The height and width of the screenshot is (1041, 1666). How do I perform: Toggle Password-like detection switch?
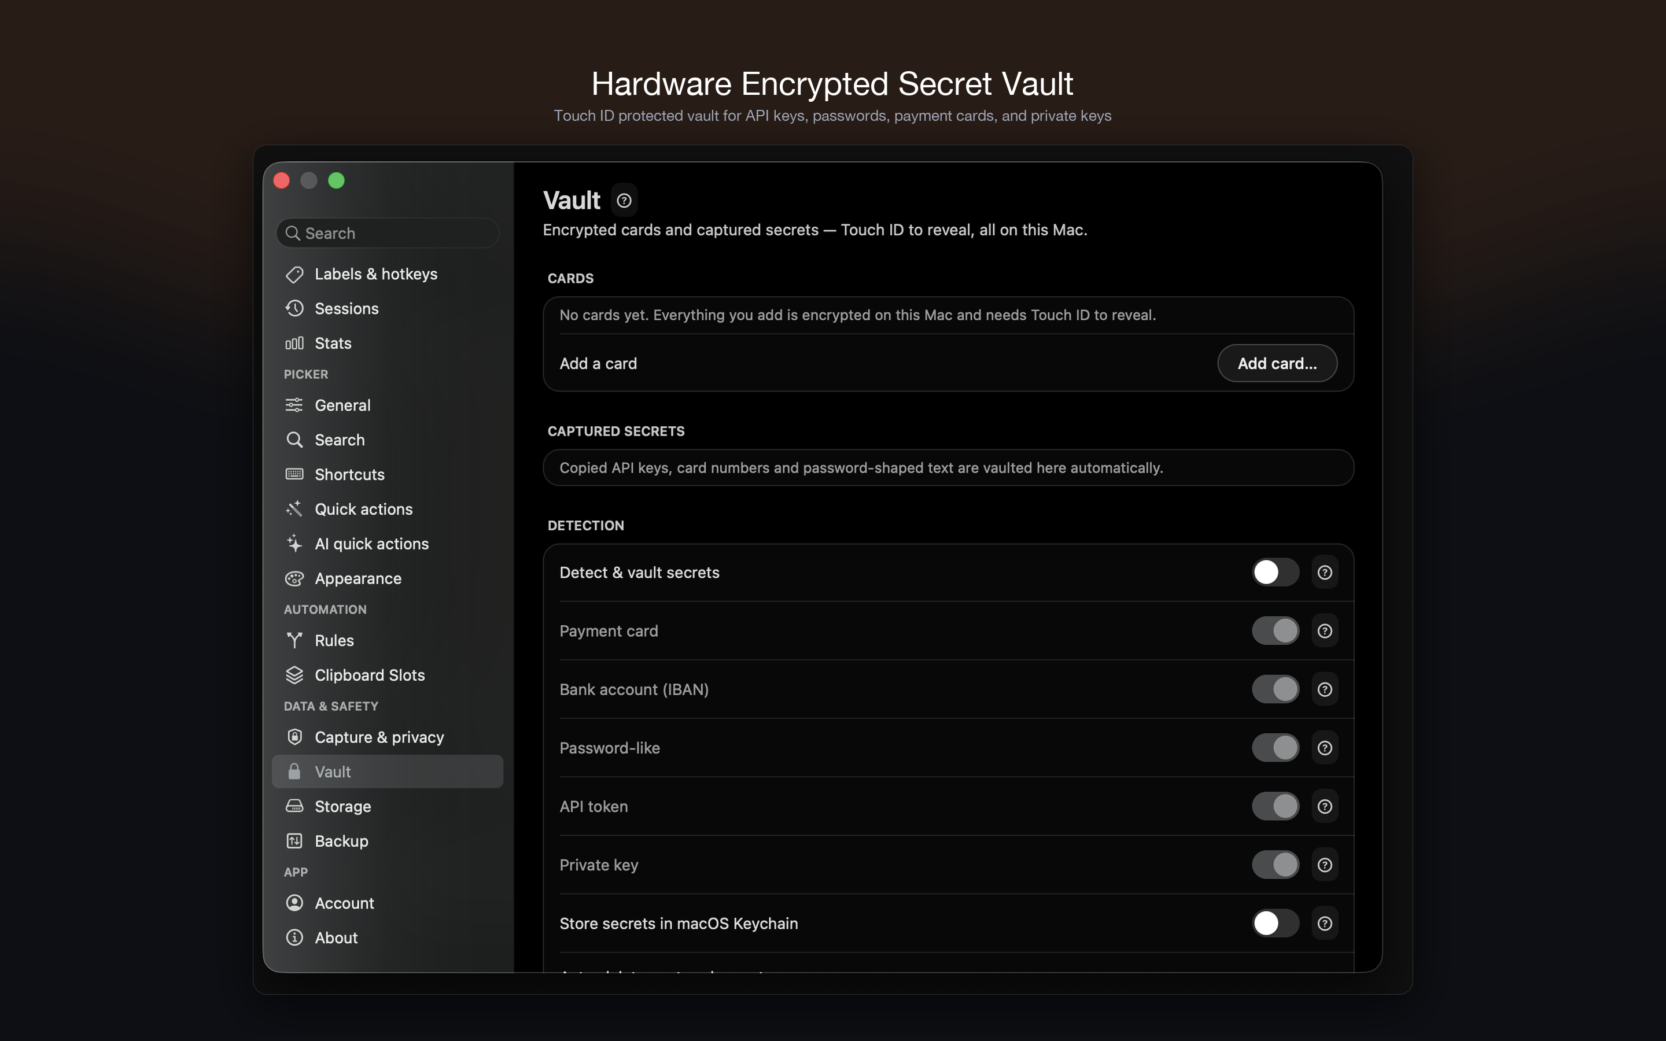(1275, 748)
